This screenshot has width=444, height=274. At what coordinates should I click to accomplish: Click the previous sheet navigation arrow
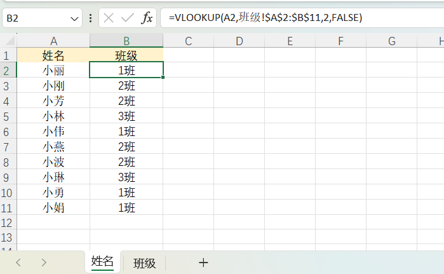click(18, 263)
